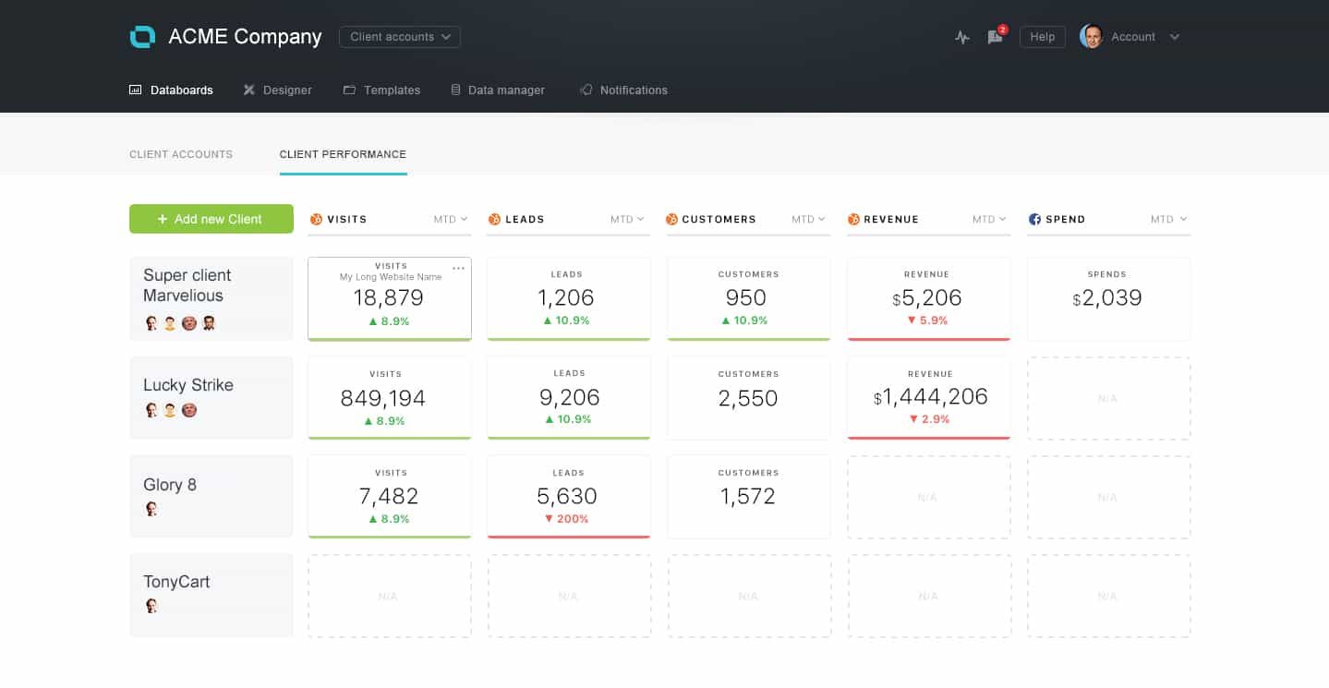Click the Templates folder icon
Viewport: 1329px width, 688px height.
(x=349, y=91)
